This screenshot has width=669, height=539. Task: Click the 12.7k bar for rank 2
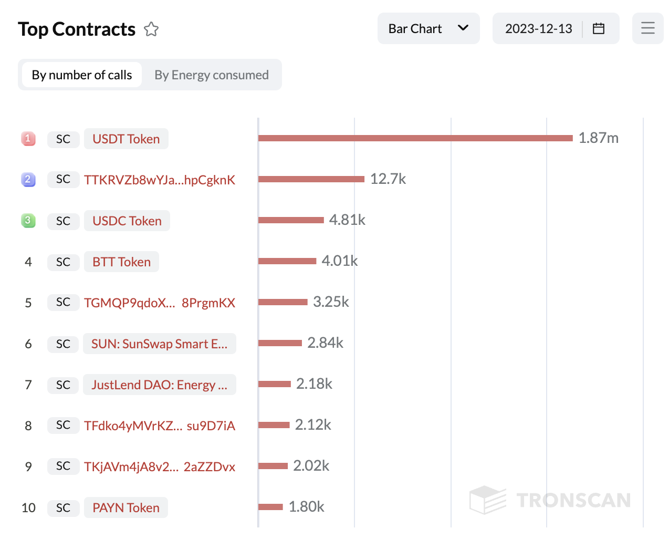click(x=311, y=179)
